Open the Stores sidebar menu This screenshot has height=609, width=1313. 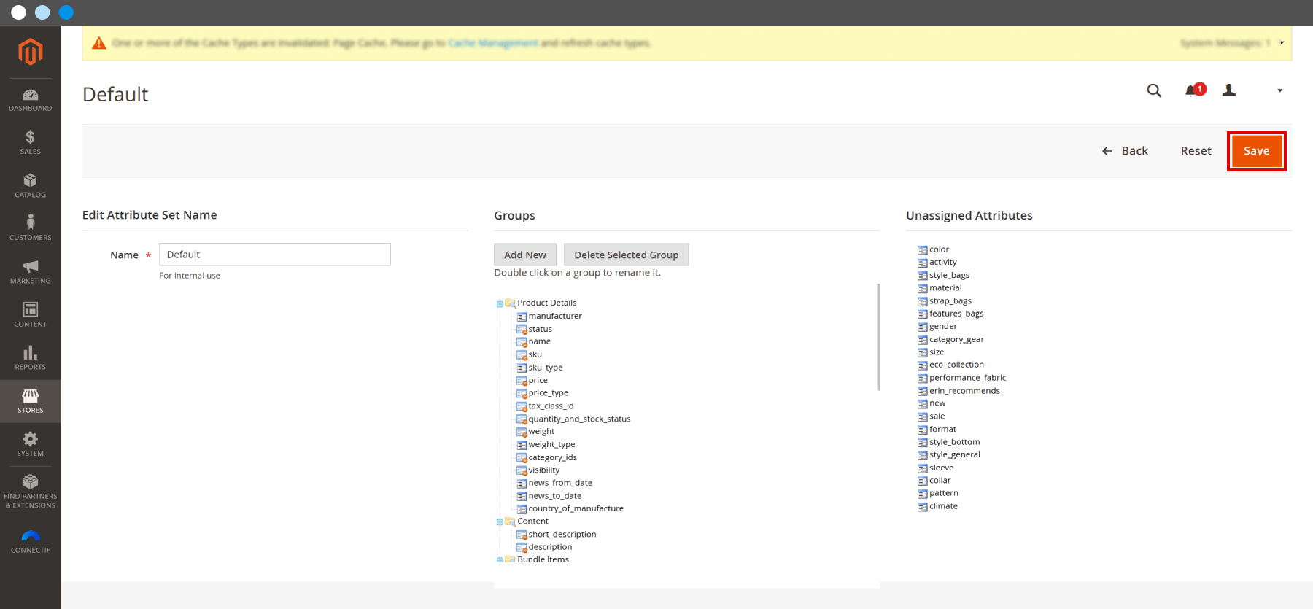31,401
